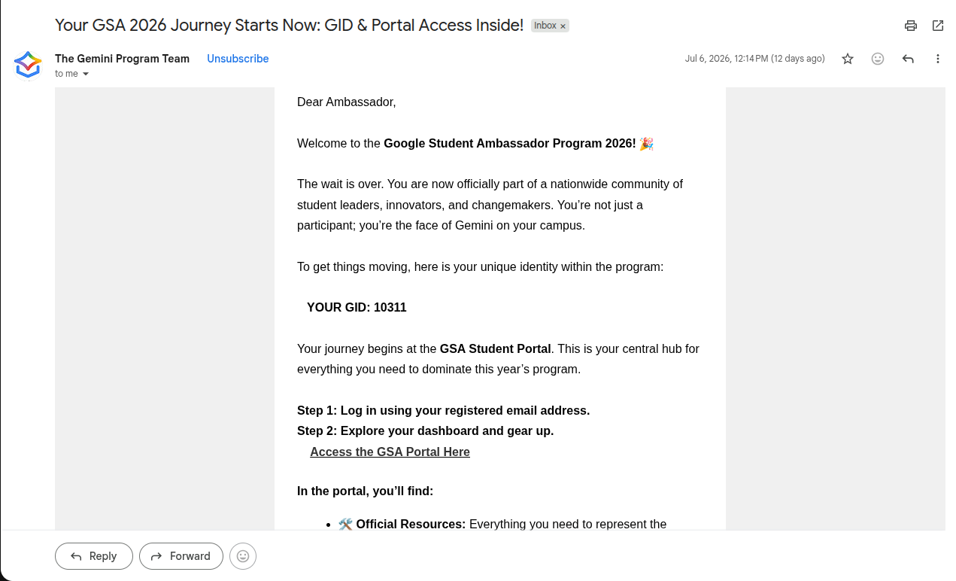The height and width of the screenshot is (581, 956).
Task: Click the Forward button
Action: pyautogui.click(x=181, y=556)
